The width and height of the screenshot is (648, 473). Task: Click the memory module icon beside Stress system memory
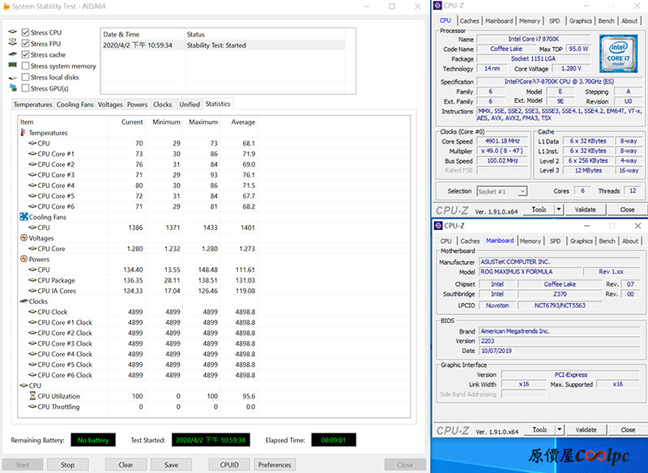[13, 66]
